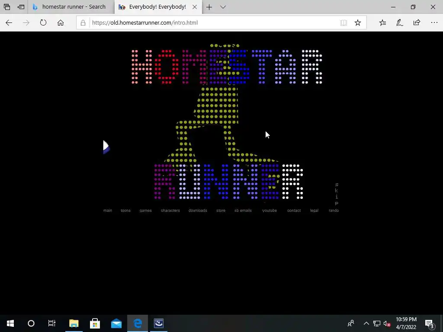Screen dimensions: 443x332
Task: Visit the store link
Action: pos(221,211)
